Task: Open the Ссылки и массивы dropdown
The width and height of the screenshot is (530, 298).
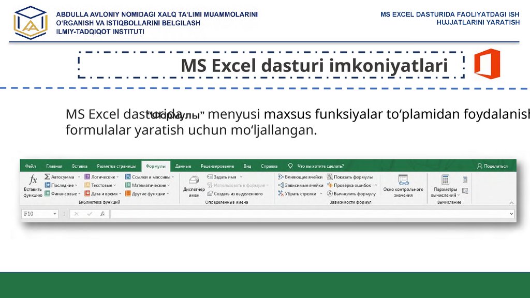Action: [150, 177]
